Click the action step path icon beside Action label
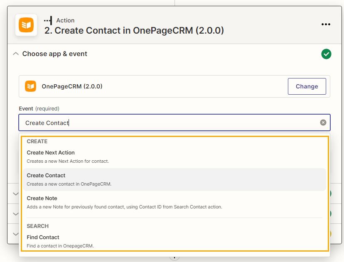The width and height of the screenshot is (344, 262). (x=48, y=21)
